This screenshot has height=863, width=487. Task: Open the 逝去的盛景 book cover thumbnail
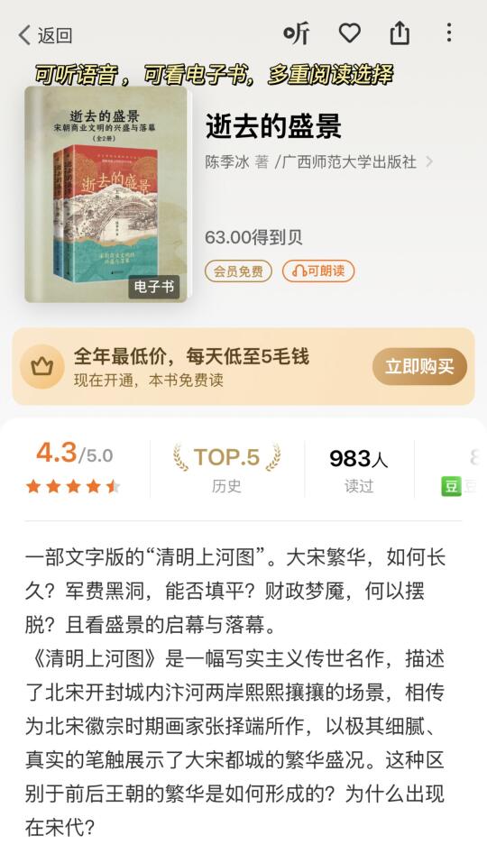107,194
